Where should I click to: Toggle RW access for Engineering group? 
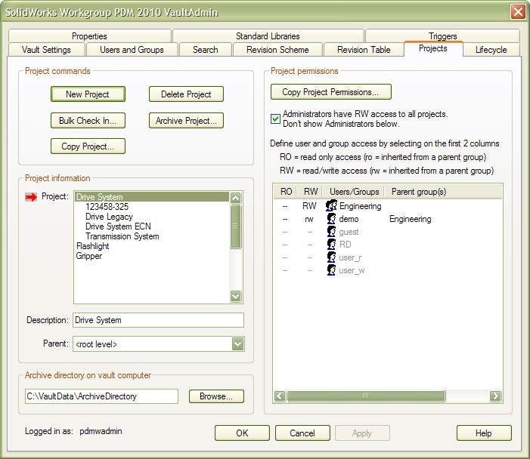[x=309, y=206]
